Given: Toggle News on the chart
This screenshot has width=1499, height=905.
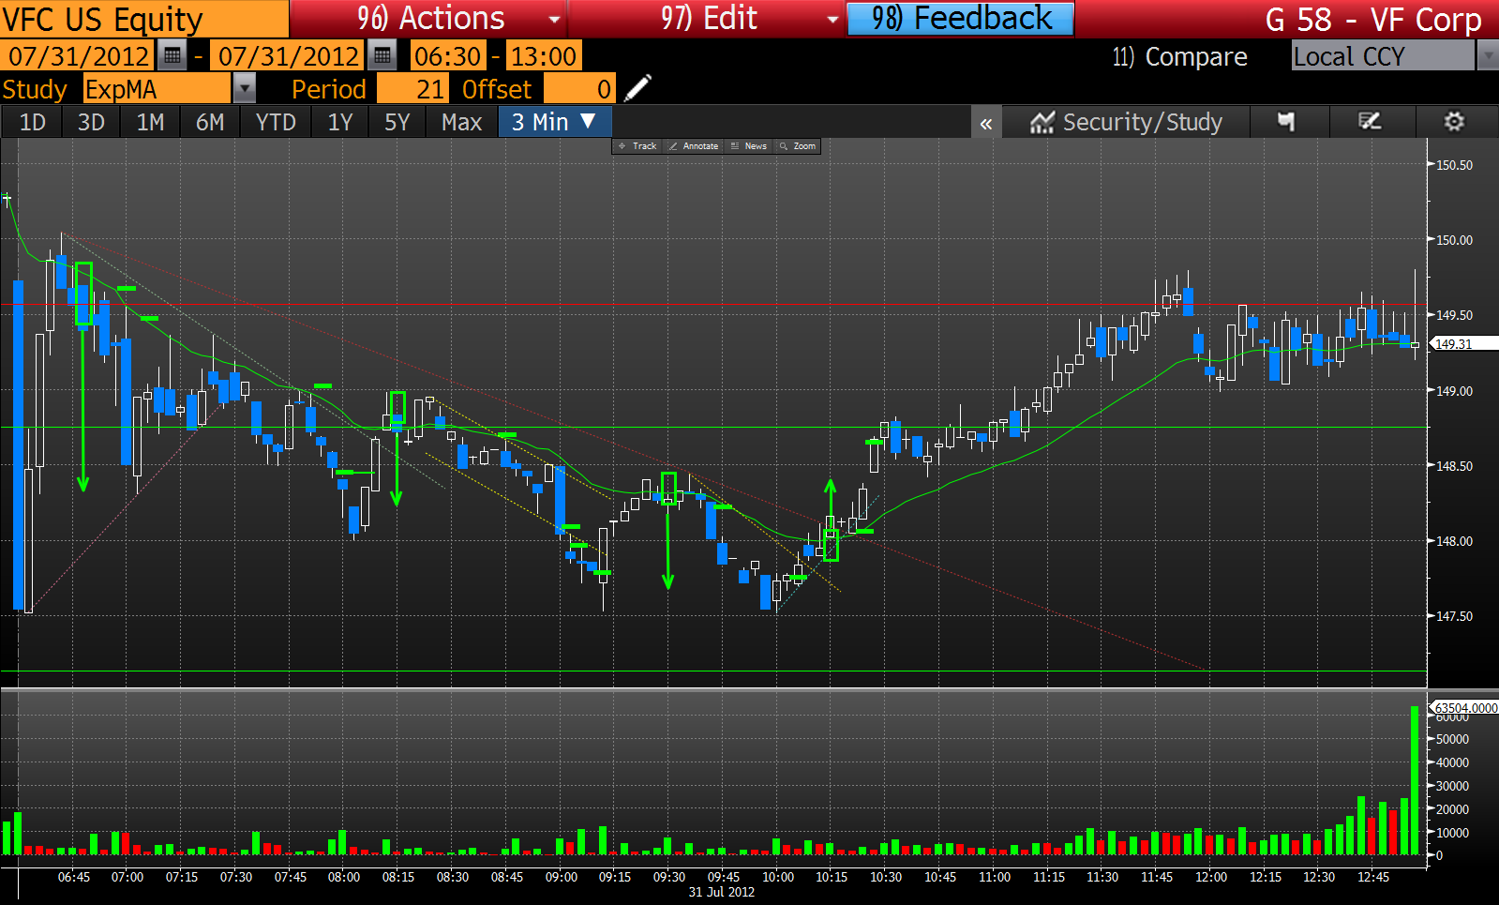Looking at the screenshot, I should [748, 146].
